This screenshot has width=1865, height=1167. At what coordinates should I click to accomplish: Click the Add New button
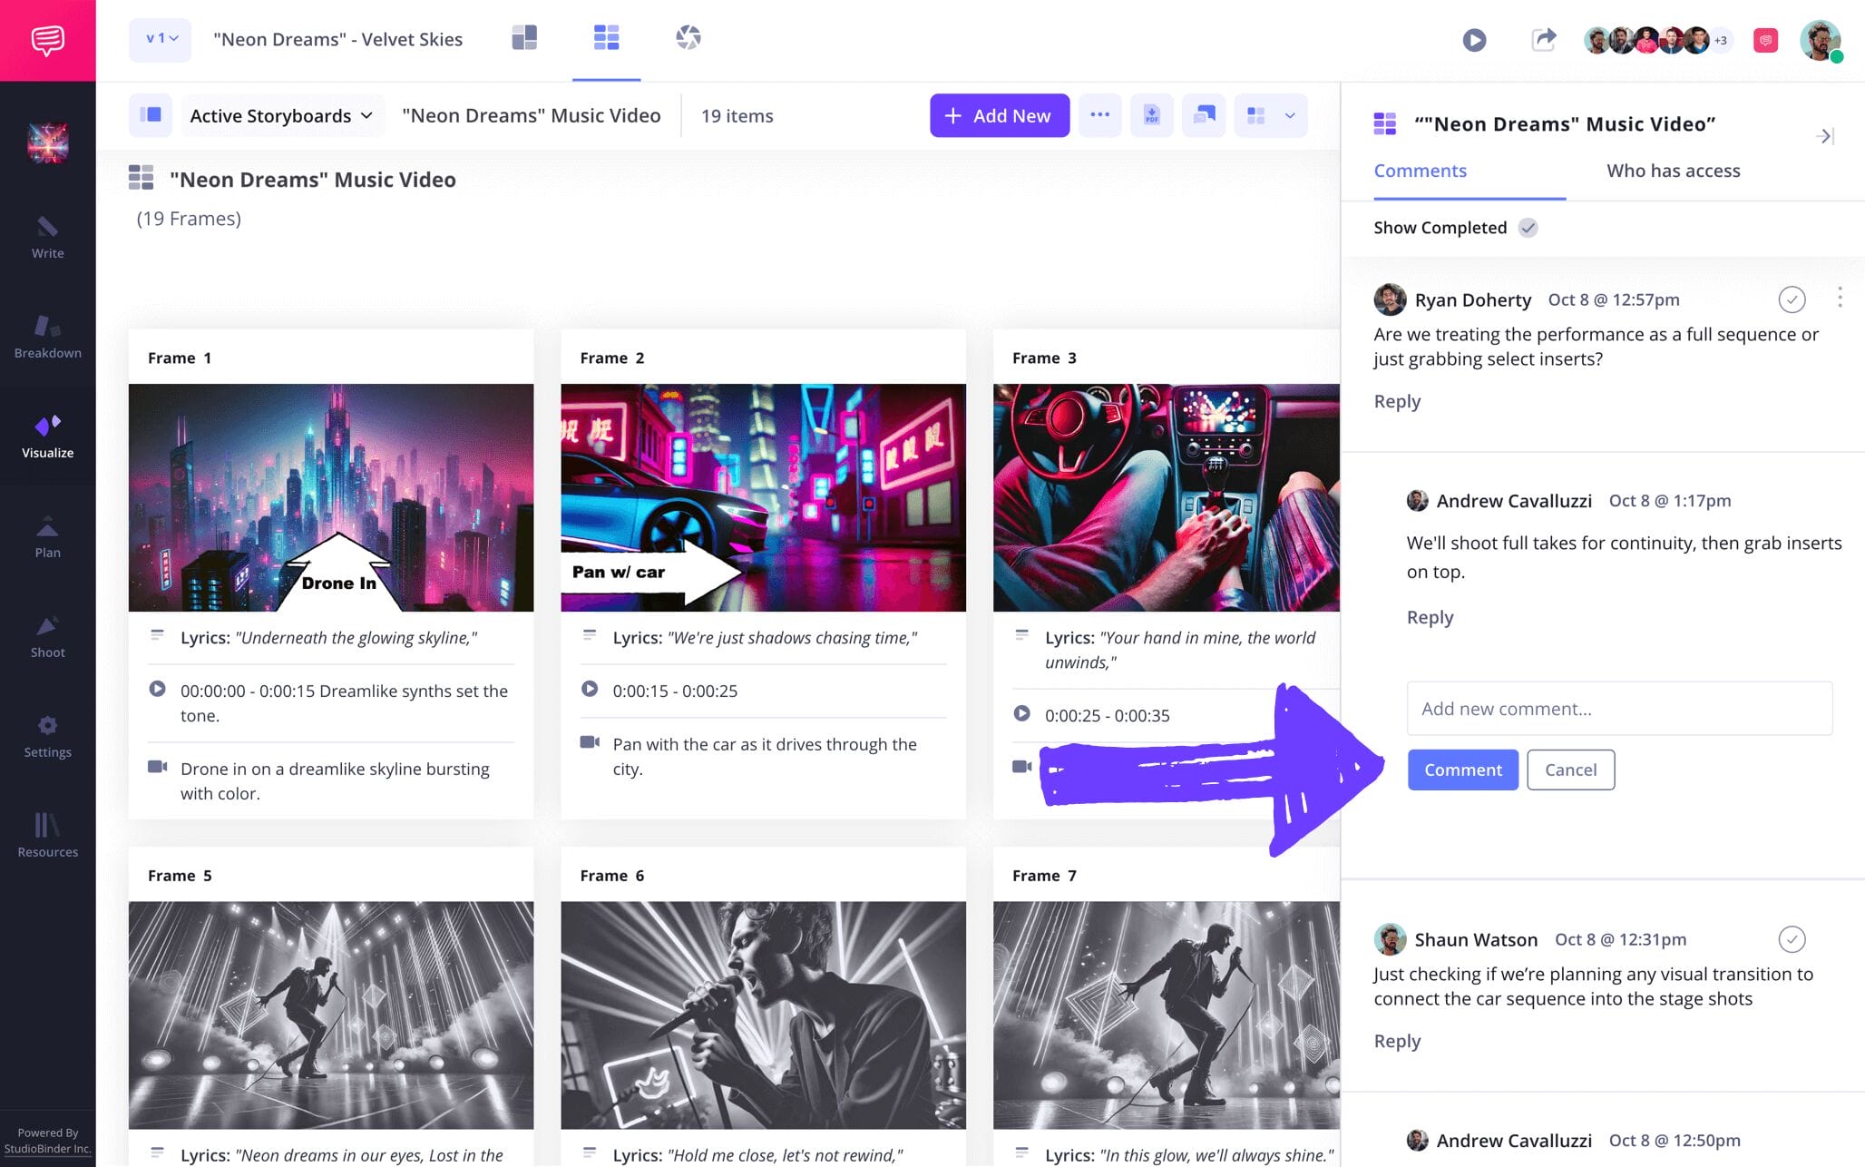(x=999, y=115)
